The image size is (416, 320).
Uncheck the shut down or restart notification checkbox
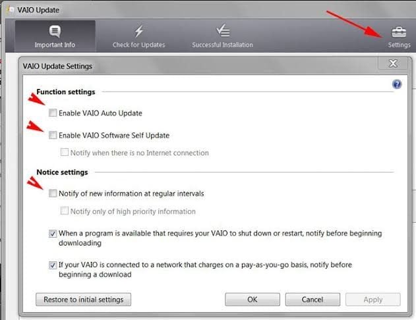[53, 234]
